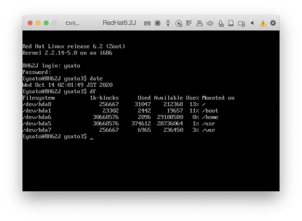Collapse toolbar icons with the left arrow
This screenshot has width=302, height=221.
pyautogui.click(x=252, y=23)
